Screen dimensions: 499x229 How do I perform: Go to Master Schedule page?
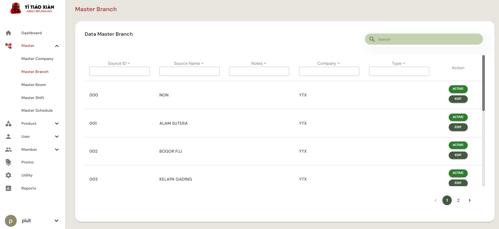click(37, 111)
